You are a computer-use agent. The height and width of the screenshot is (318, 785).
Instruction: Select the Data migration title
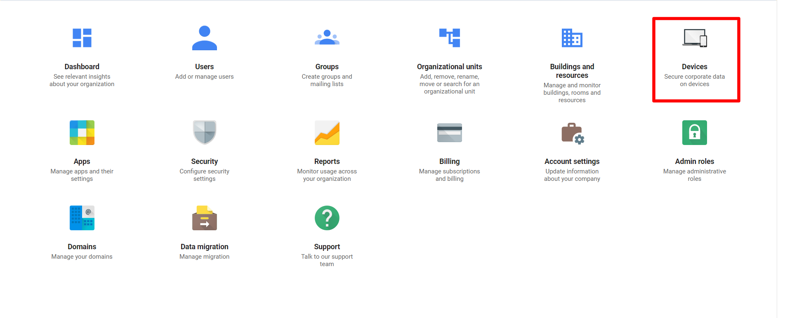[205, 247]
